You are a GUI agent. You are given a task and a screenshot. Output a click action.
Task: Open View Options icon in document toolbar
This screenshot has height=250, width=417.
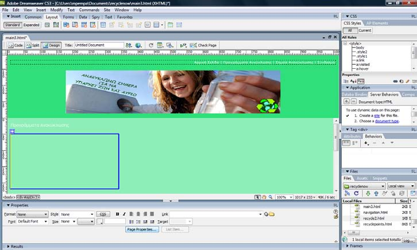click(160, 45)
